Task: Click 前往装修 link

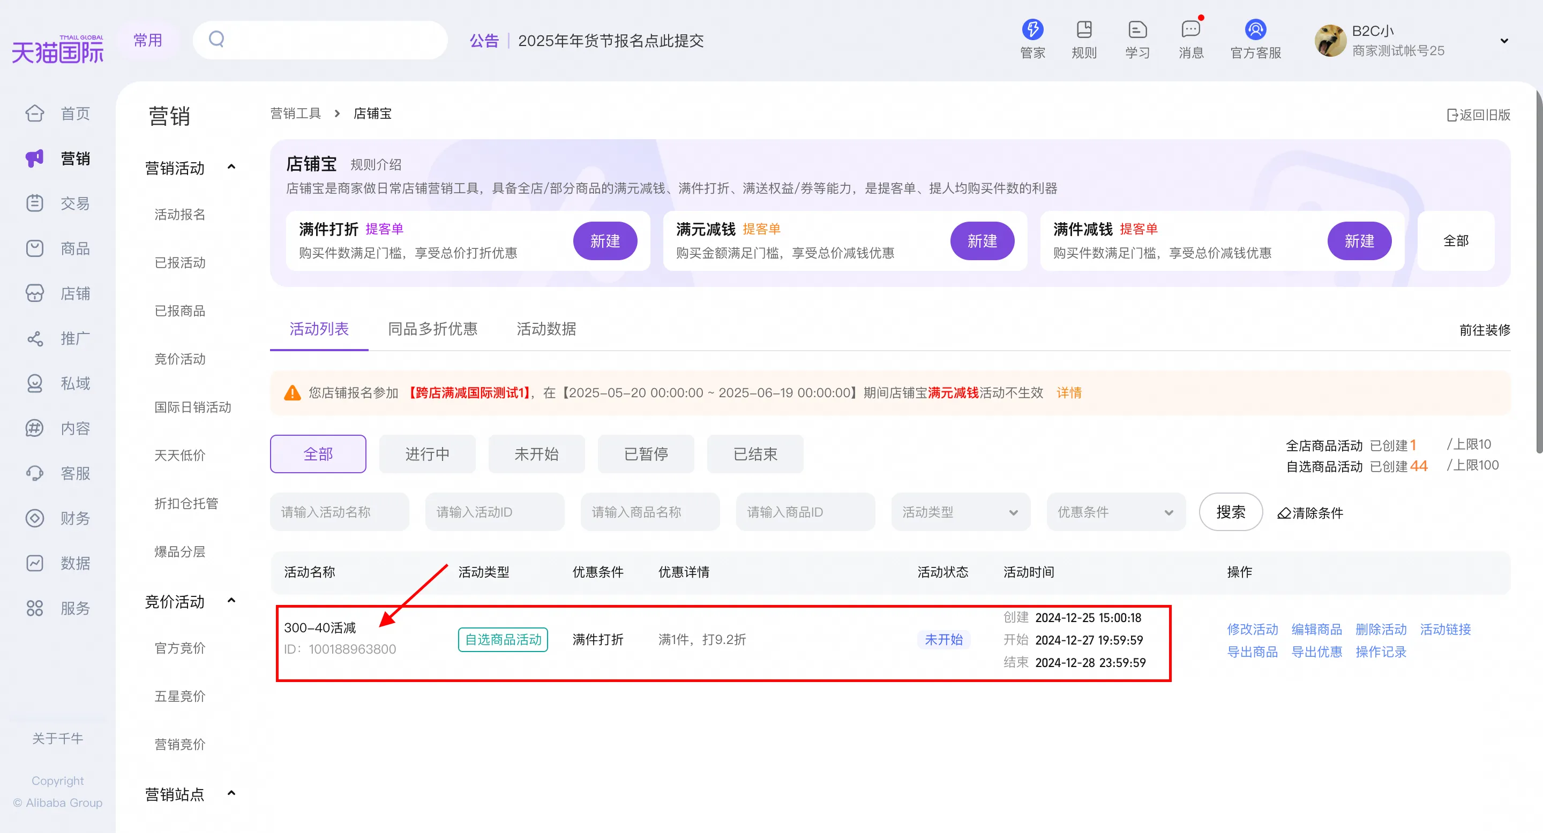Action: click(x=1484, y=330)
